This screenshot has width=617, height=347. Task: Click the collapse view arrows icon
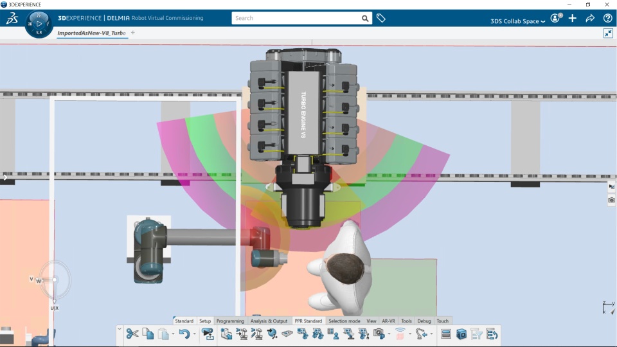click(x=608, y=33)
